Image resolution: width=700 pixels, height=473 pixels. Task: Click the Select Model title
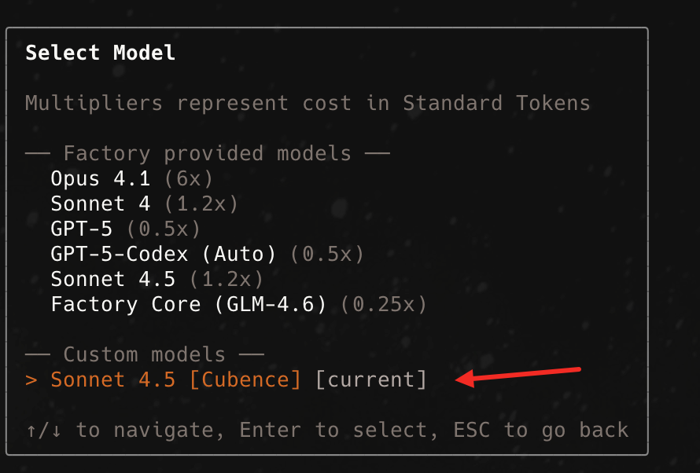coord(99,53)
